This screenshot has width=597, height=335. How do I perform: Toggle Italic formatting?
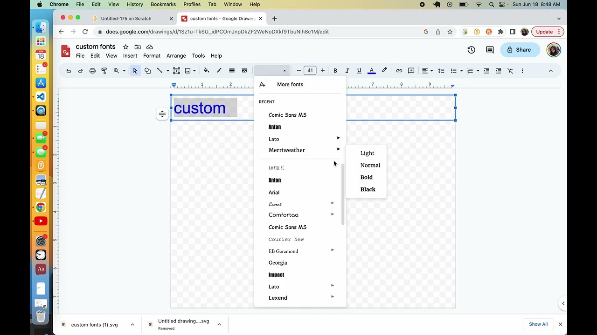(347, 71)
